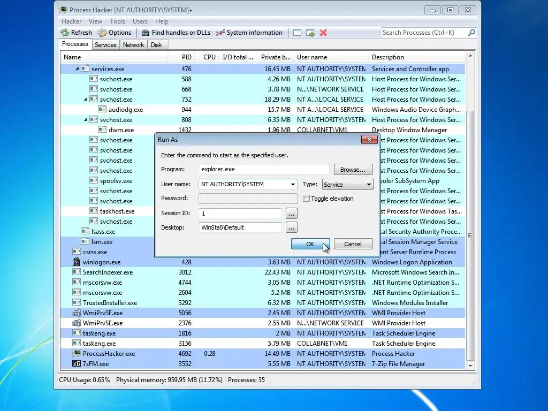The image size is (548, 411).
Task: Sort by the PID column header
Action: tap(181, 57)
